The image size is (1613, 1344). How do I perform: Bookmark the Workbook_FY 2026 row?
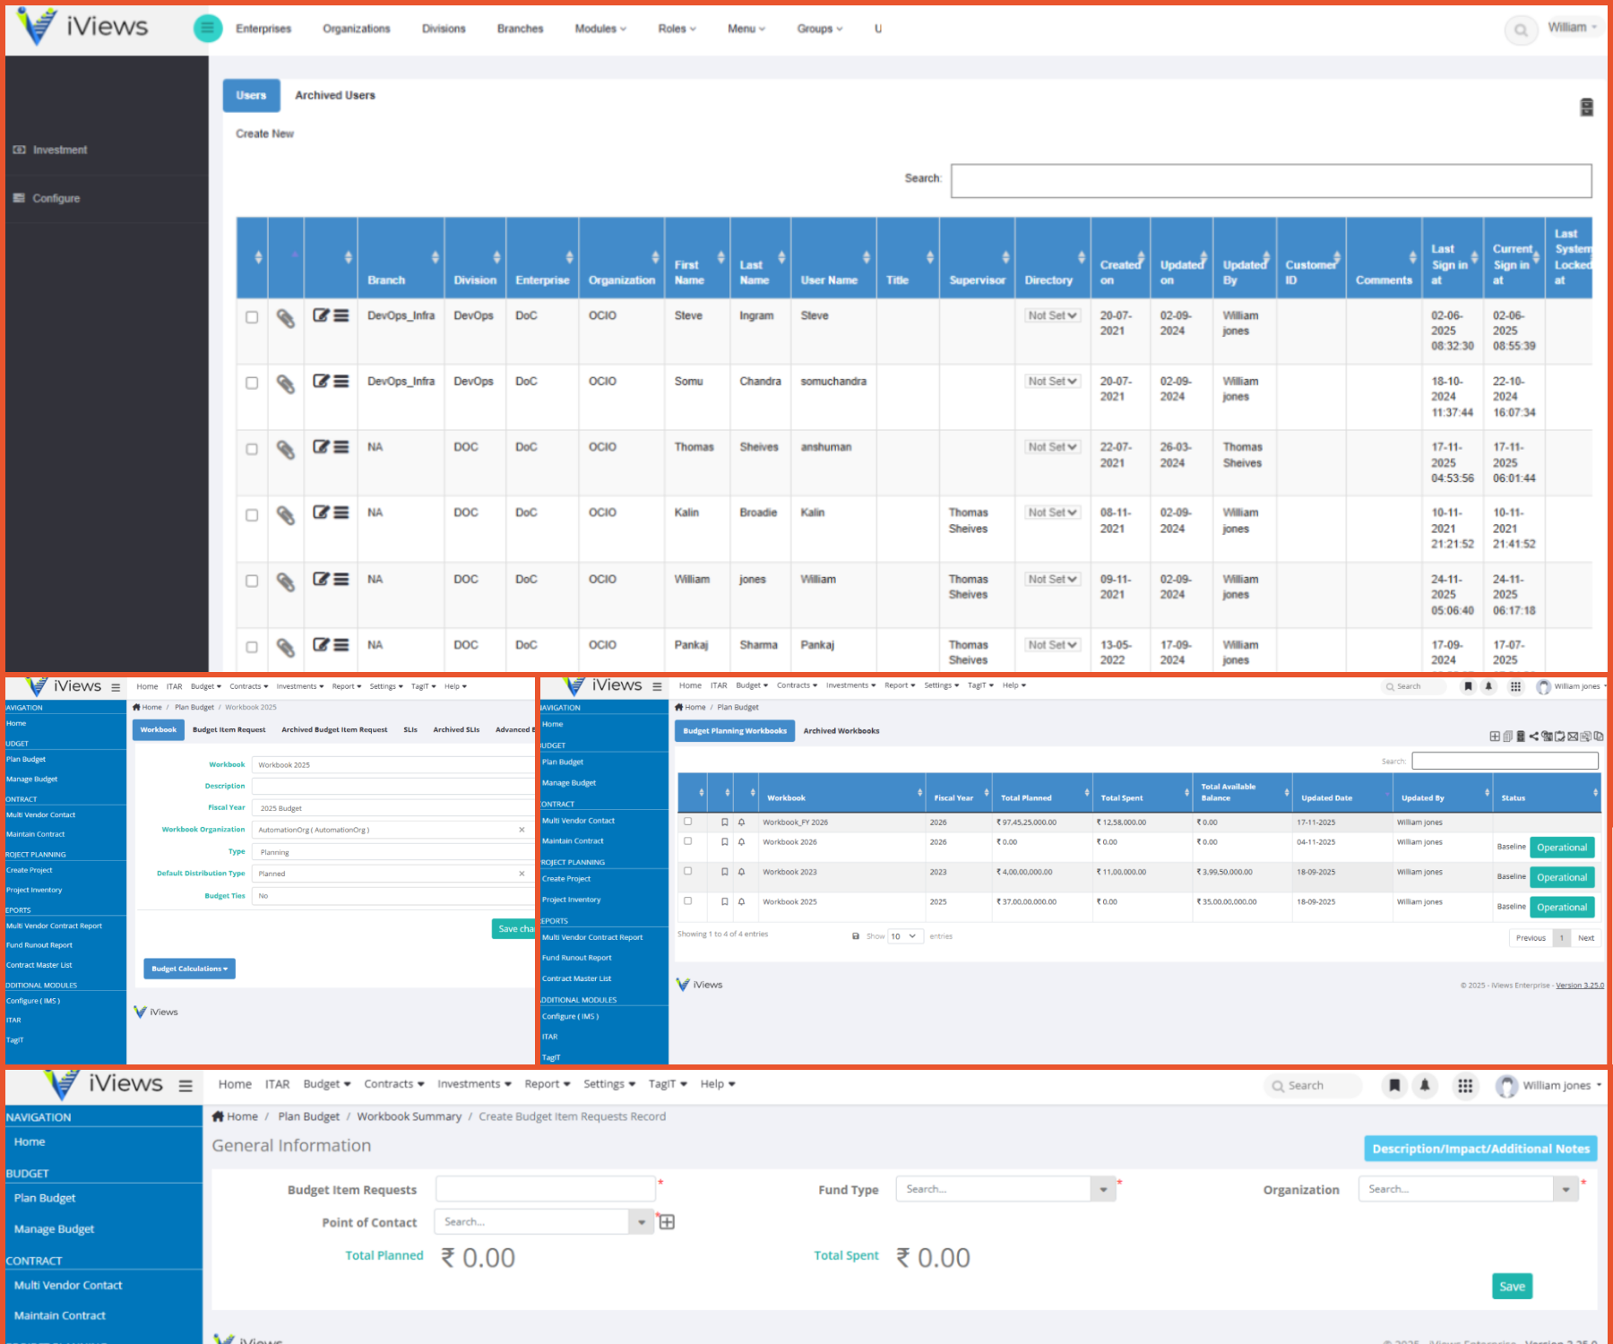[725, 822]
